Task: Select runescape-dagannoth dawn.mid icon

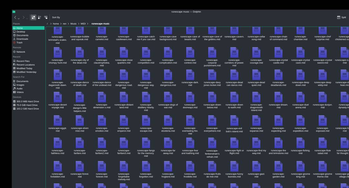Action: [58, 75]
